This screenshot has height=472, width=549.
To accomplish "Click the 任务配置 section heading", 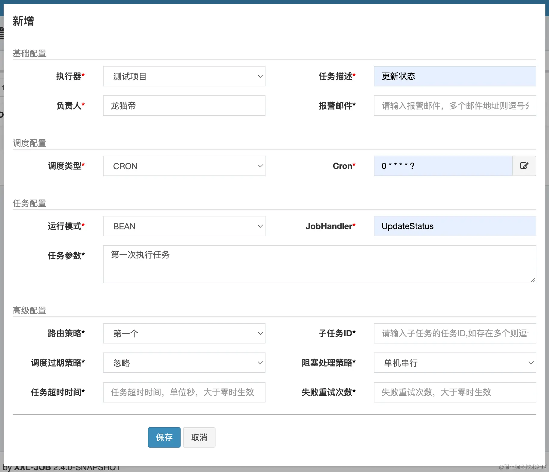I will (x=29, y=203).
